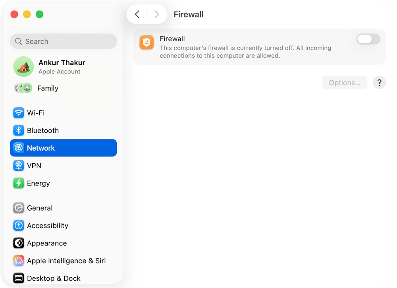This screenshot has width=397, height=288.
Task: Open Bluetooth settings via its sidebar icon
Action: [18, 130]
